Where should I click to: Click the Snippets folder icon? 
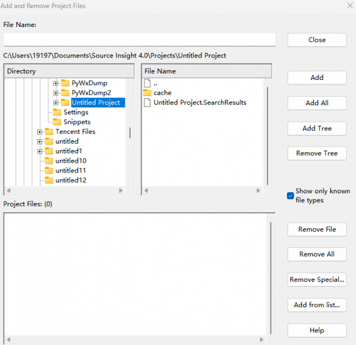click(x=57, y=122)
